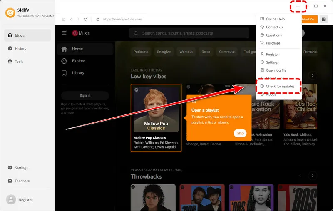This screenshot has width=333, height=211.
Task: Click the pop-out window icon beside Detect On
Action: coord(324,19)
